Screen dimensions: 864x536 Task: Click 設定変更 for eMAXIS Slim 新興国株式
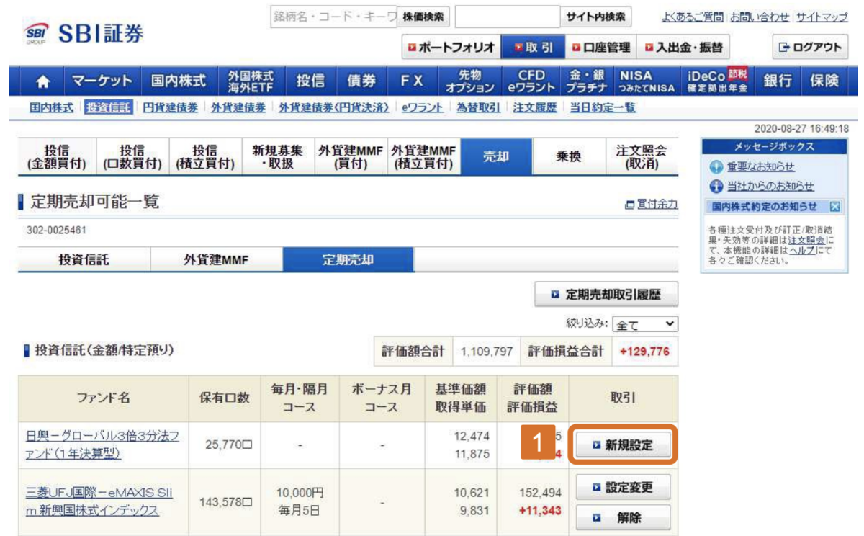click(623, 488)
